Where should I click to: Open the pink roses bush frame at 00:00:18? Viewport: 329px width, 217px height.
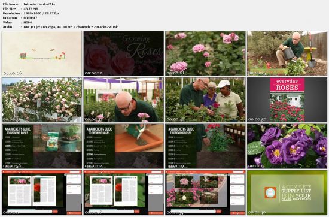point(205,53)
